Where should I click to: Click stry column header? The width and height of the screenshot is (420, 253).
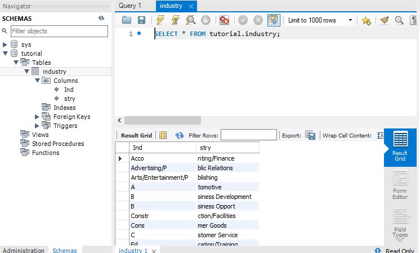[227, 148]
